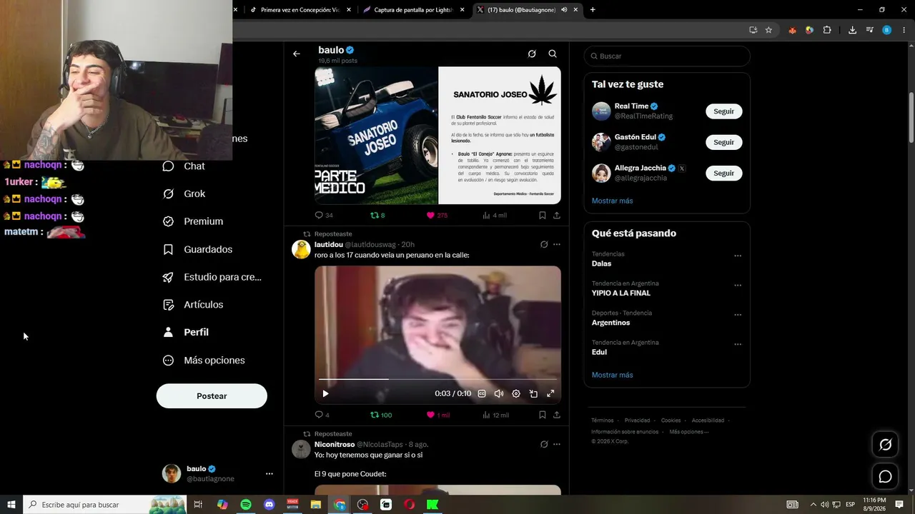Image resolution: width=915 pixels, height=514 pixels.
Task: Bookmark this page with the star icon
Action: pos(768,30)
